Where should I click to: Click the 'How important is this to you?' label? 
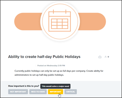point(24,86)
